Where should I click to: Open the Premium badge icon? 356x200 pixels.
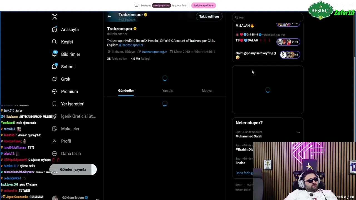55,91
